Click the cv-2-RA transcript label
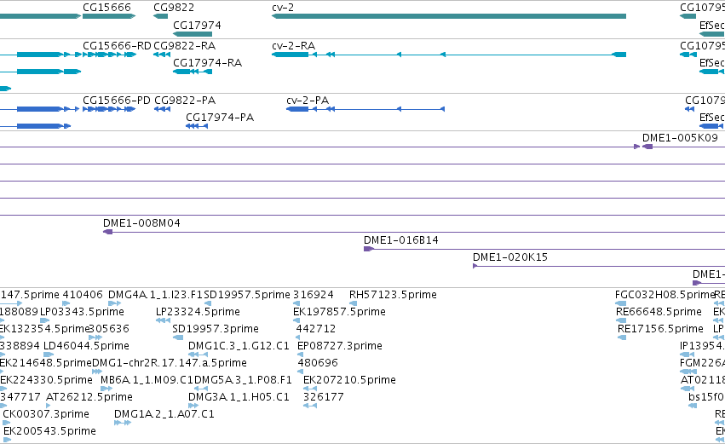Screen dimensions: 725x444 tap(294, 46)
